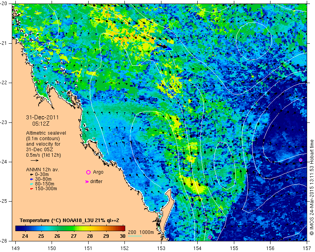Click the colorbar tick label 29

point(106,236)
